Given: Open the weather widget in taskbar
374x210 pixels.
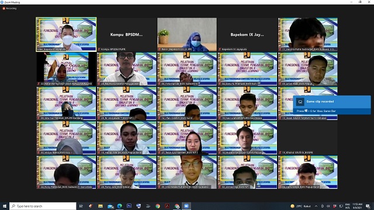Looking at the screenshot, I should [300, 206].
